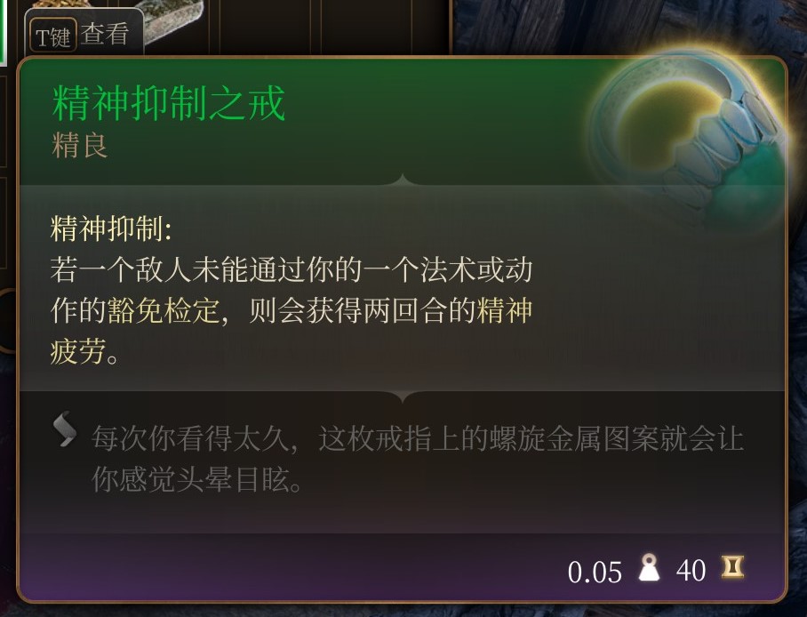Screen dimensions: 807x617
Task: Click the gold coin value icon
Action: [x=732, y=567]
